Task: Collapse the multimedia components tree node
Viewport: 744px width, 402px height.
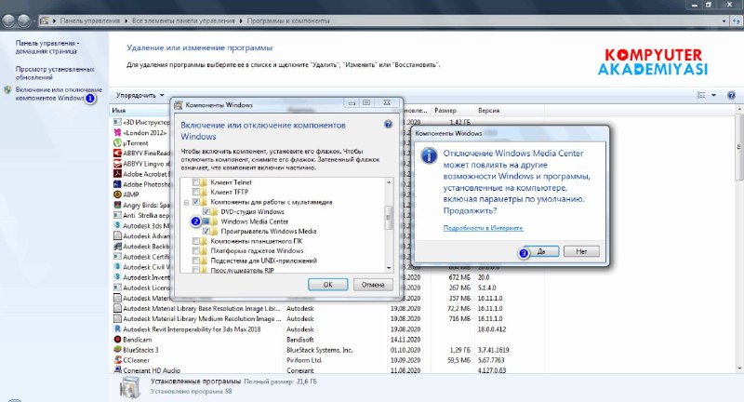Action: pyautogui.click(x=187, y=202)
